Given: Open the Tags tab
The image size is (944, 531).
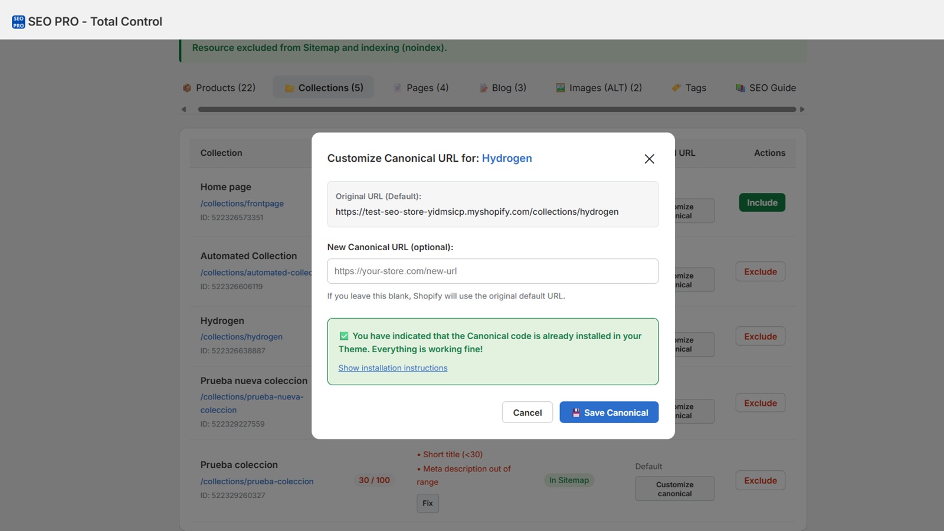Looking at the screenshot, I should coord(689,88).
